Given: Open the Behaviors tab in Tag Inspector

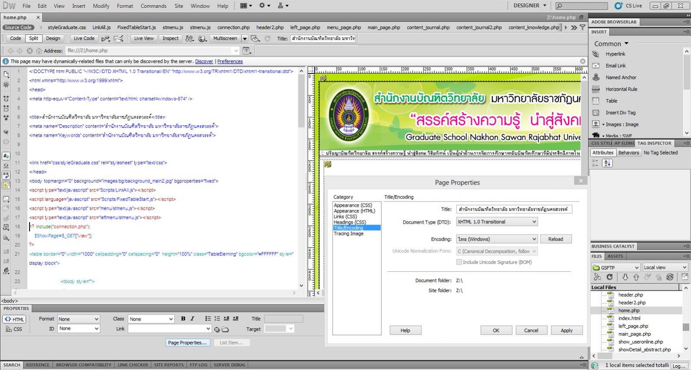Looking at the screenshot, I should (628, 152).
